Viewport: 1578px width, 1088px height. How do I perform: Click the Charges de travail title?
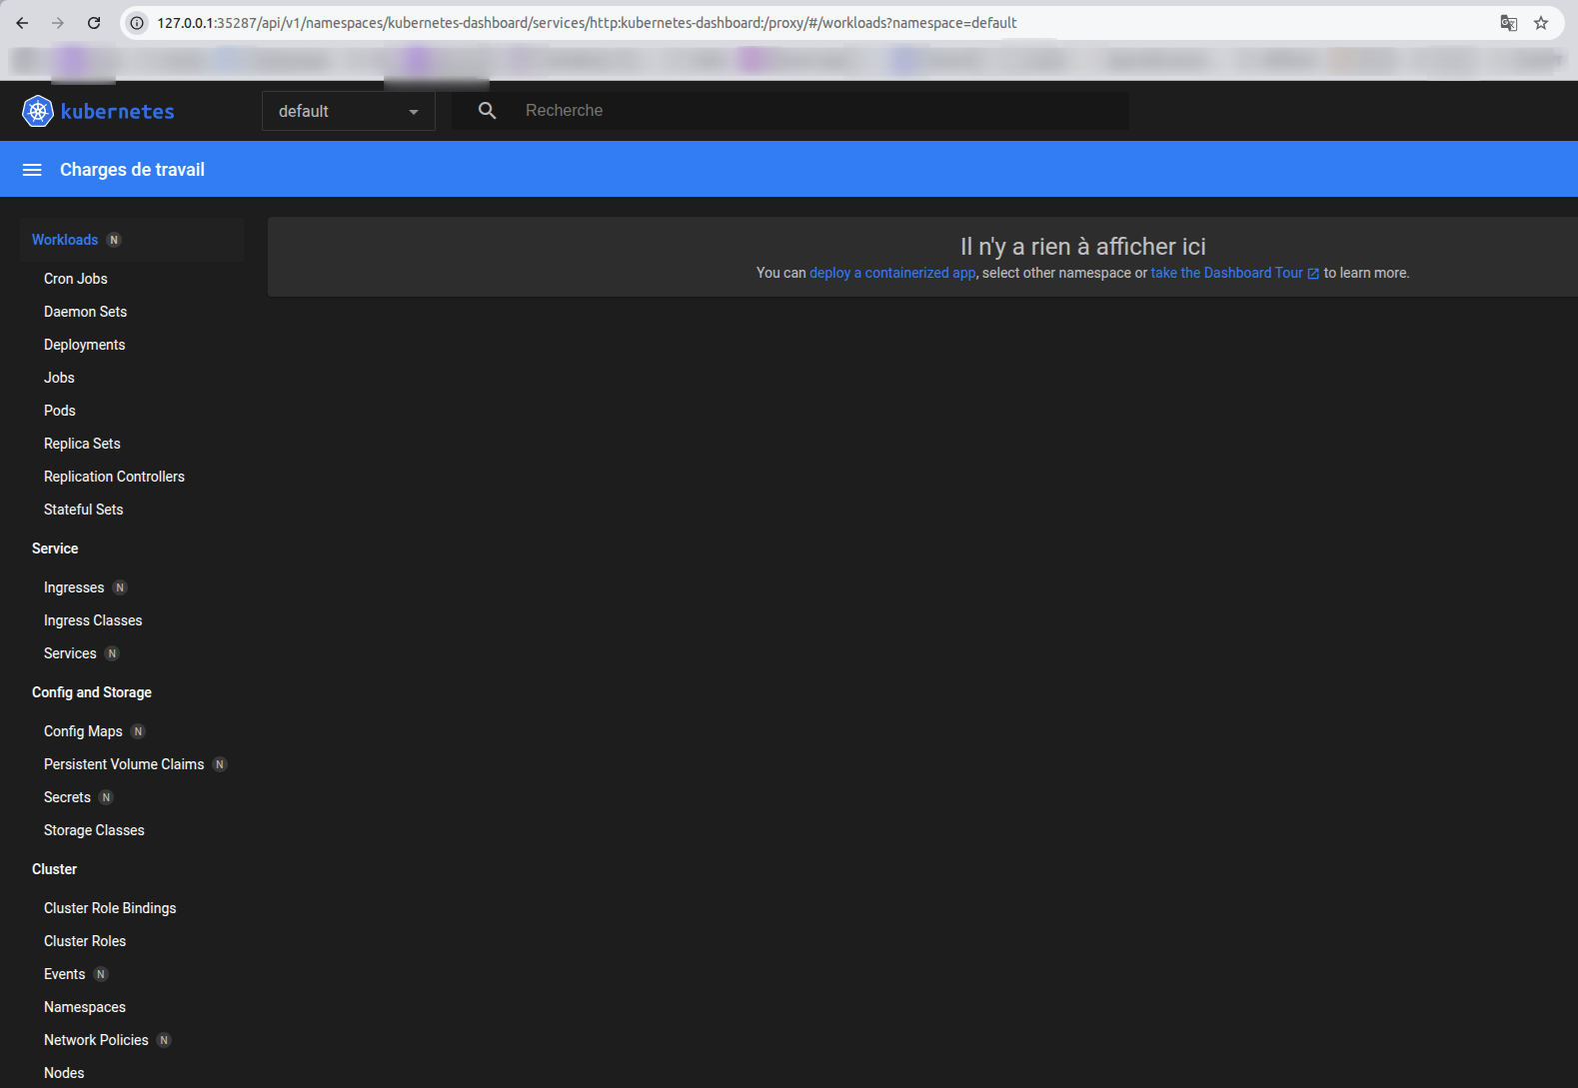[x=132, y=170]
